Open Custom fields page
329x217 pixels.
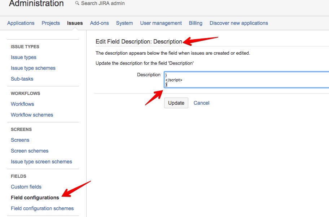click(26, 187)
